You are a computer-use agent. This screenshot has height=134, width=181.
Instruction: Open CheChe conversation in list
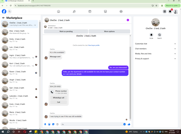click(20, 24)
